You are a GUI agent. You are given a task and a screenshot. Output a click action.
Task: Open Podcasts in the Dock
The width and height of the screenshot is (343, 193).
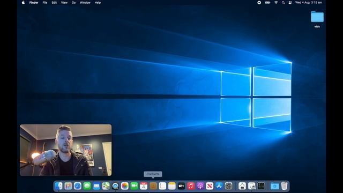[200, 186]
